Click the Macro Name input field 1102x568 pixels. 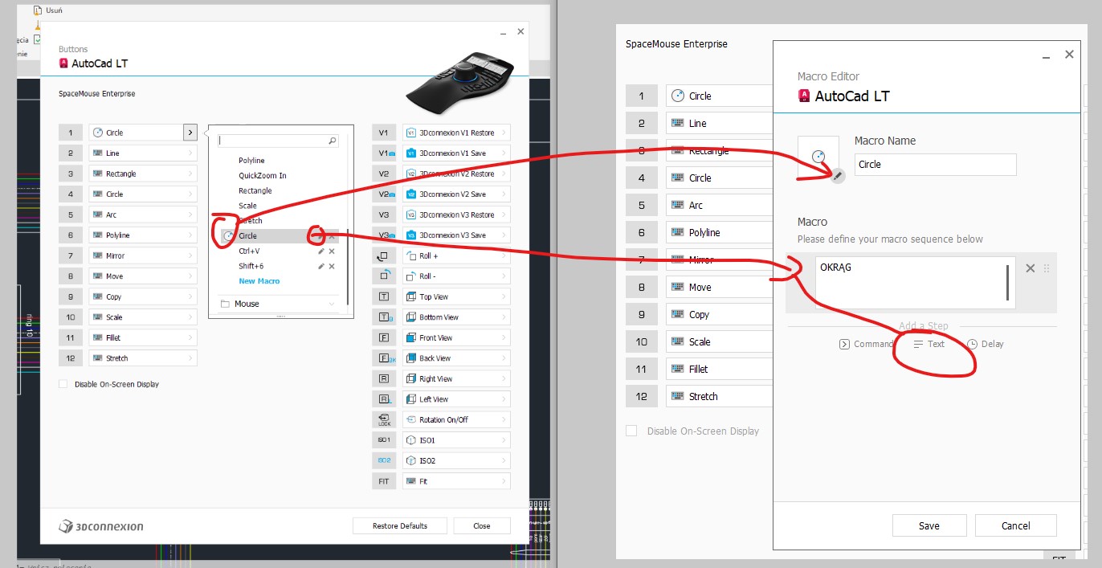point(936,164)
